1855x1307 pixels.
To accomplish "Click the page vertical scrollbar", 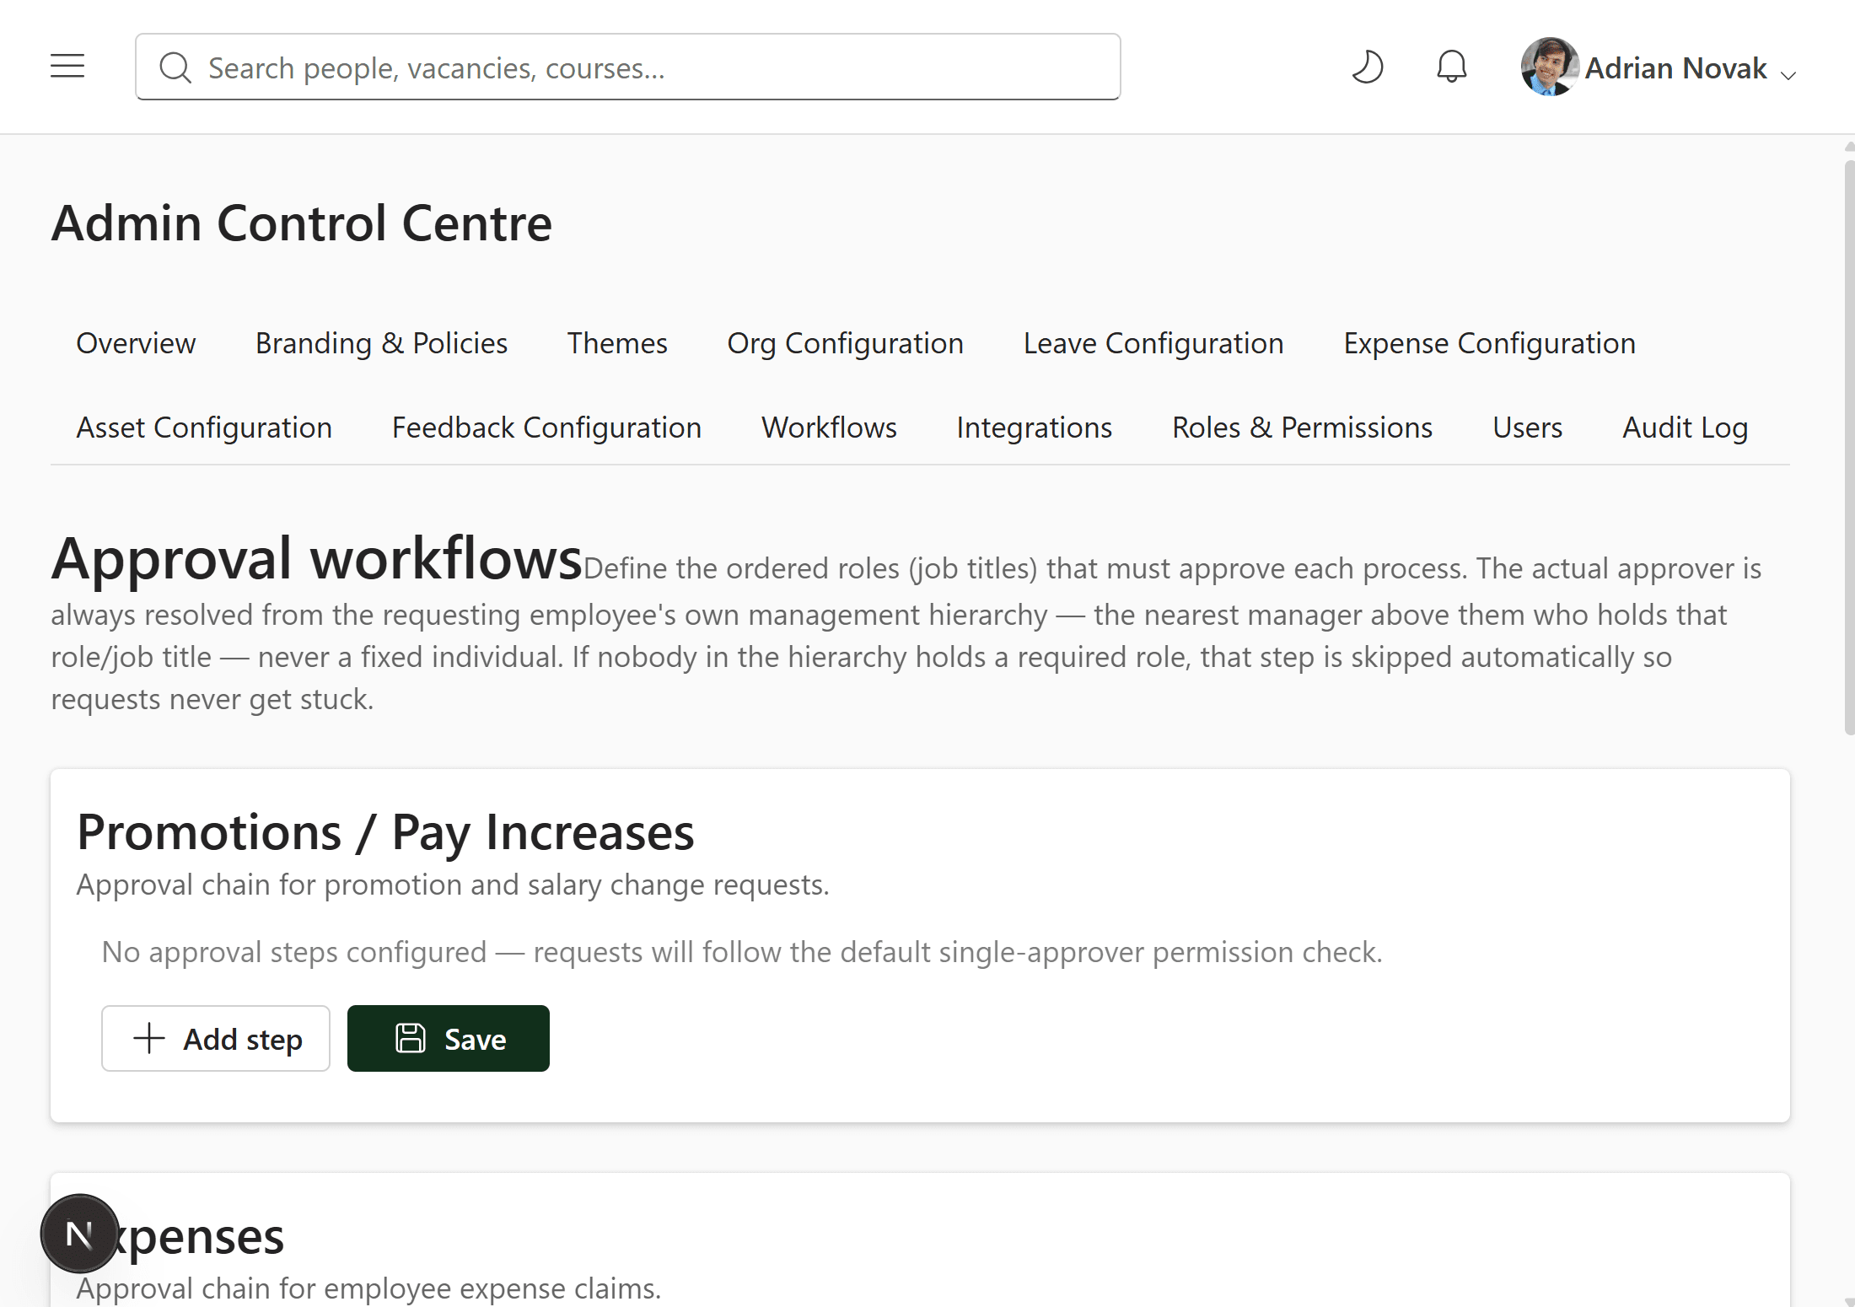I will [x=1849, y=447].
